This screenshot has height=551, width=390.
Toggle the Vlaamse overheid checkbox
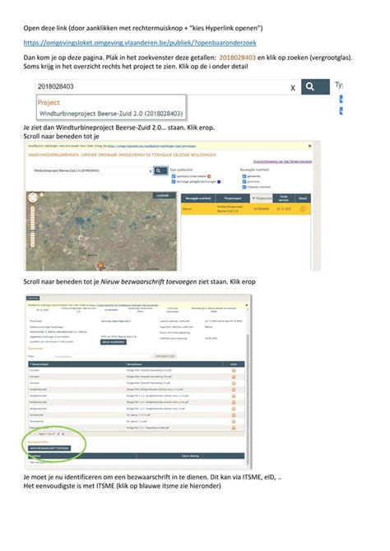point(244,187)
